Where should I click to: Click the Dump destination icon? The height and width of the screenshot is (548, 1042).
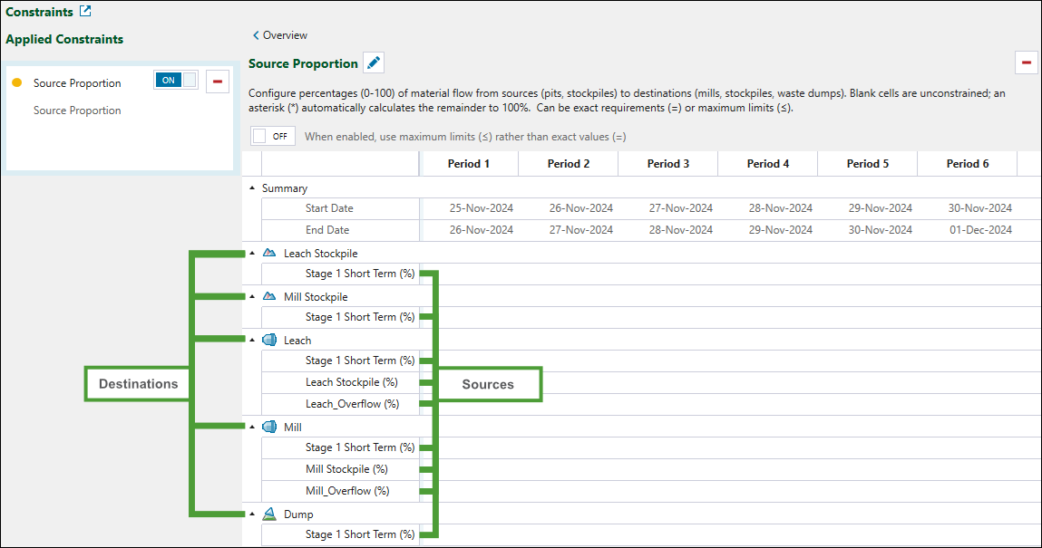click(x=269, y=514)
